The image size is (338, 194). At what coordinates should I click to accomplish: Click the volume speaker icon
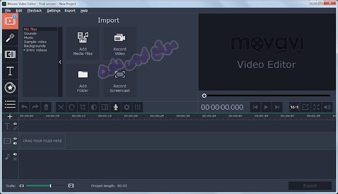tap(327, 107)
